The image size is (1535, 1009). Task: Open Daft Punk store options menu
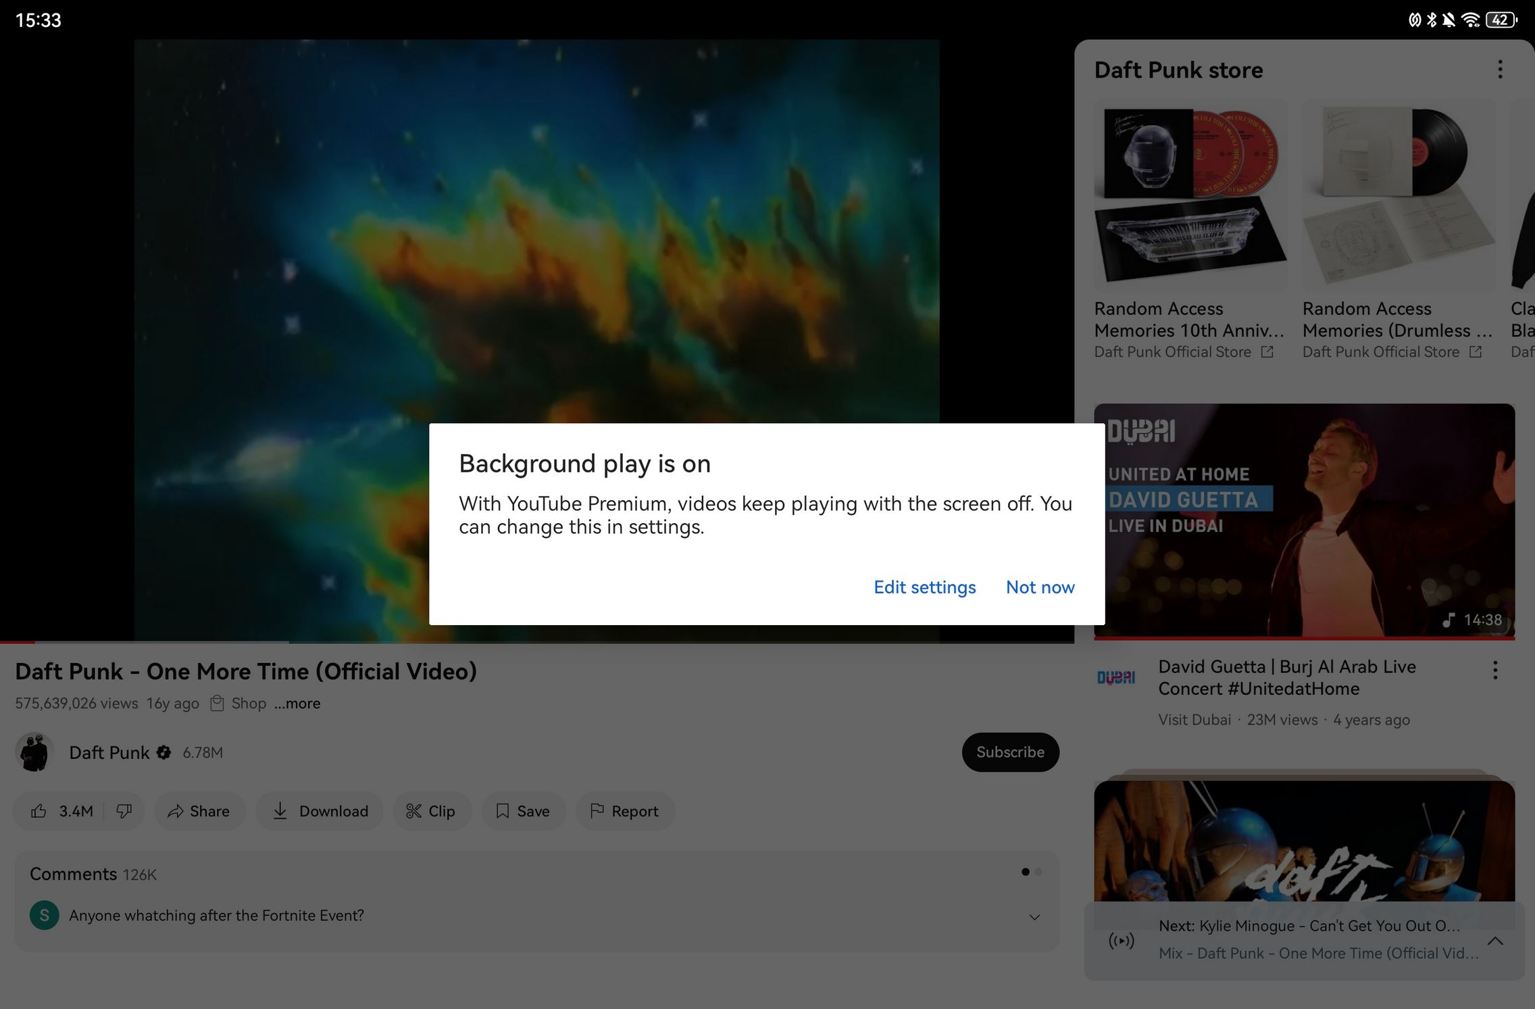(1500, 70)
